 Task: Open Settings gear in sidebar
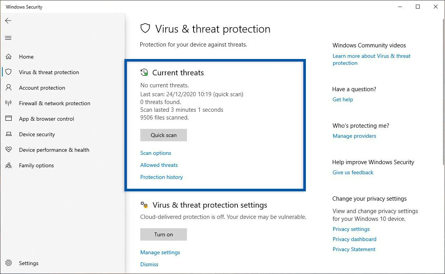[9, 263]
